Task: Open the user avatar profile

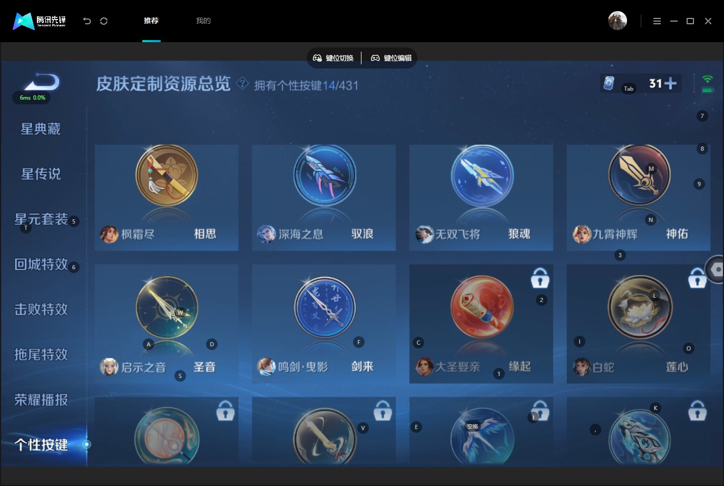Action: (617, 21)
